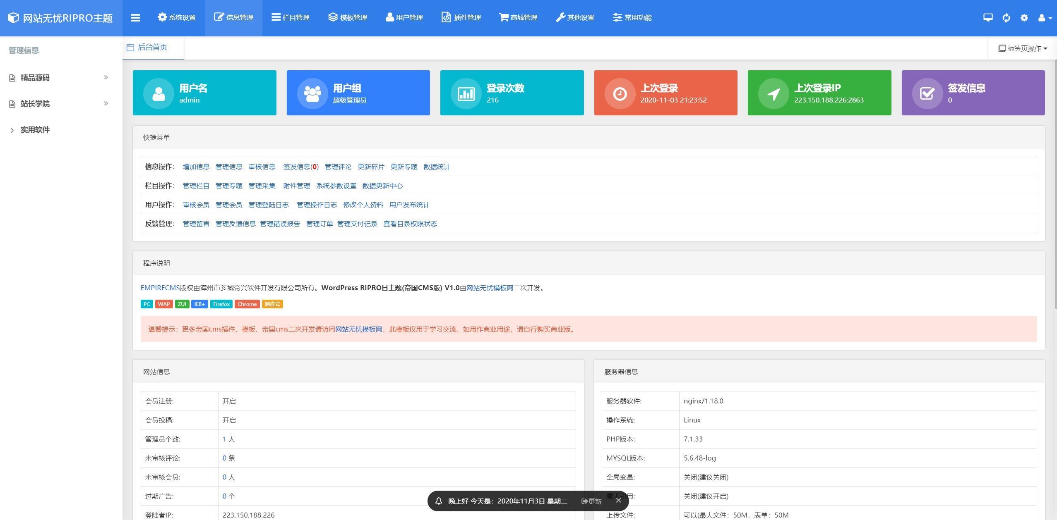Click the 附件管理 link

[x=297, y=186]
